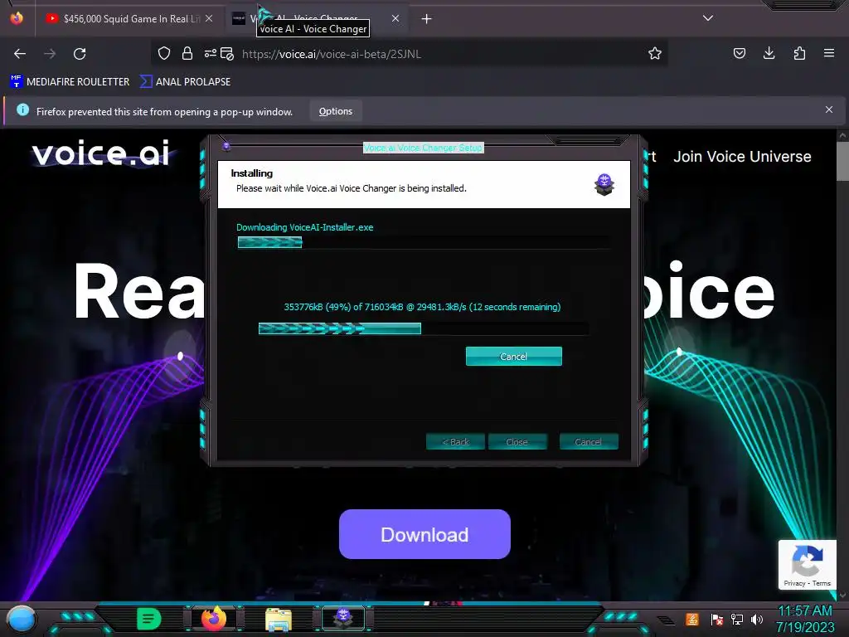The image size is (849, 637).
Task: Reload the page with the refresh icon
Action: tap(80, 54)
